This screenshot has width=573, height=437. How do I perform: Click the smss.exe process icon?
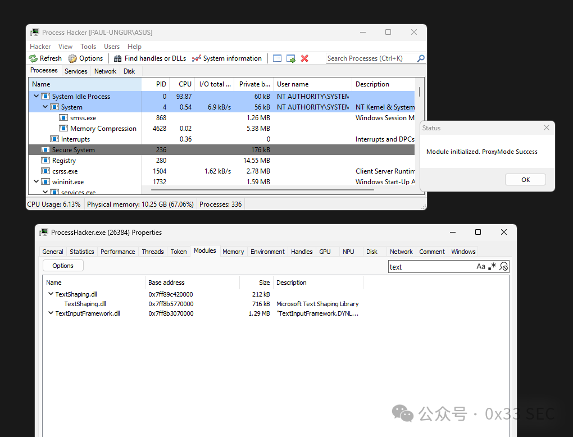pos(63,117)
